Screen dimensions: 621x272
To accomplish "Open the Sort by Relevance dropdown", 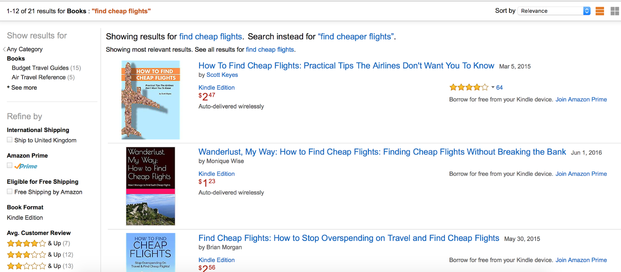I will [555, 11].
